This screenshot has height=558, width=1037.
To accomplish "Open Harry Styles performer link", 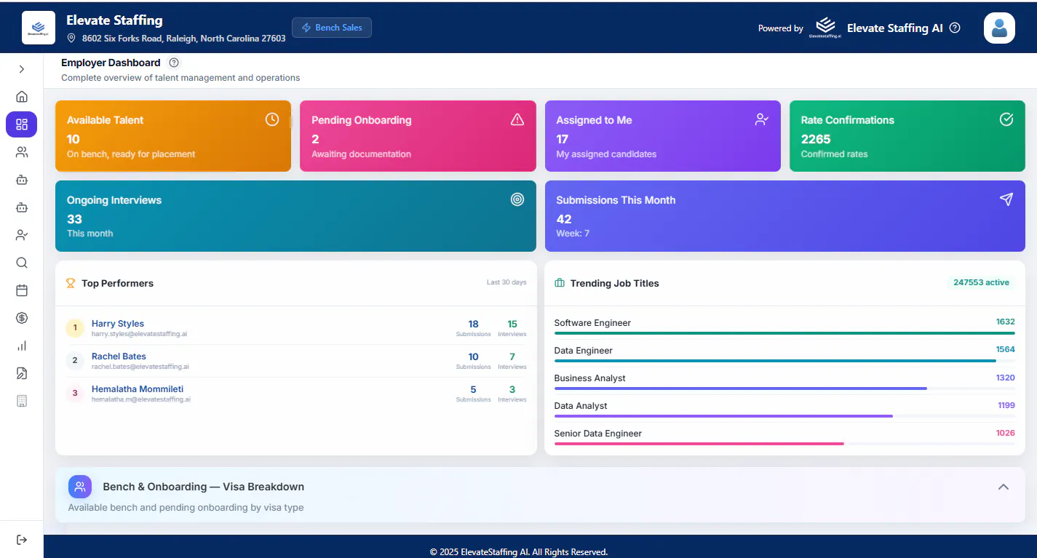I will coord(118,324).
